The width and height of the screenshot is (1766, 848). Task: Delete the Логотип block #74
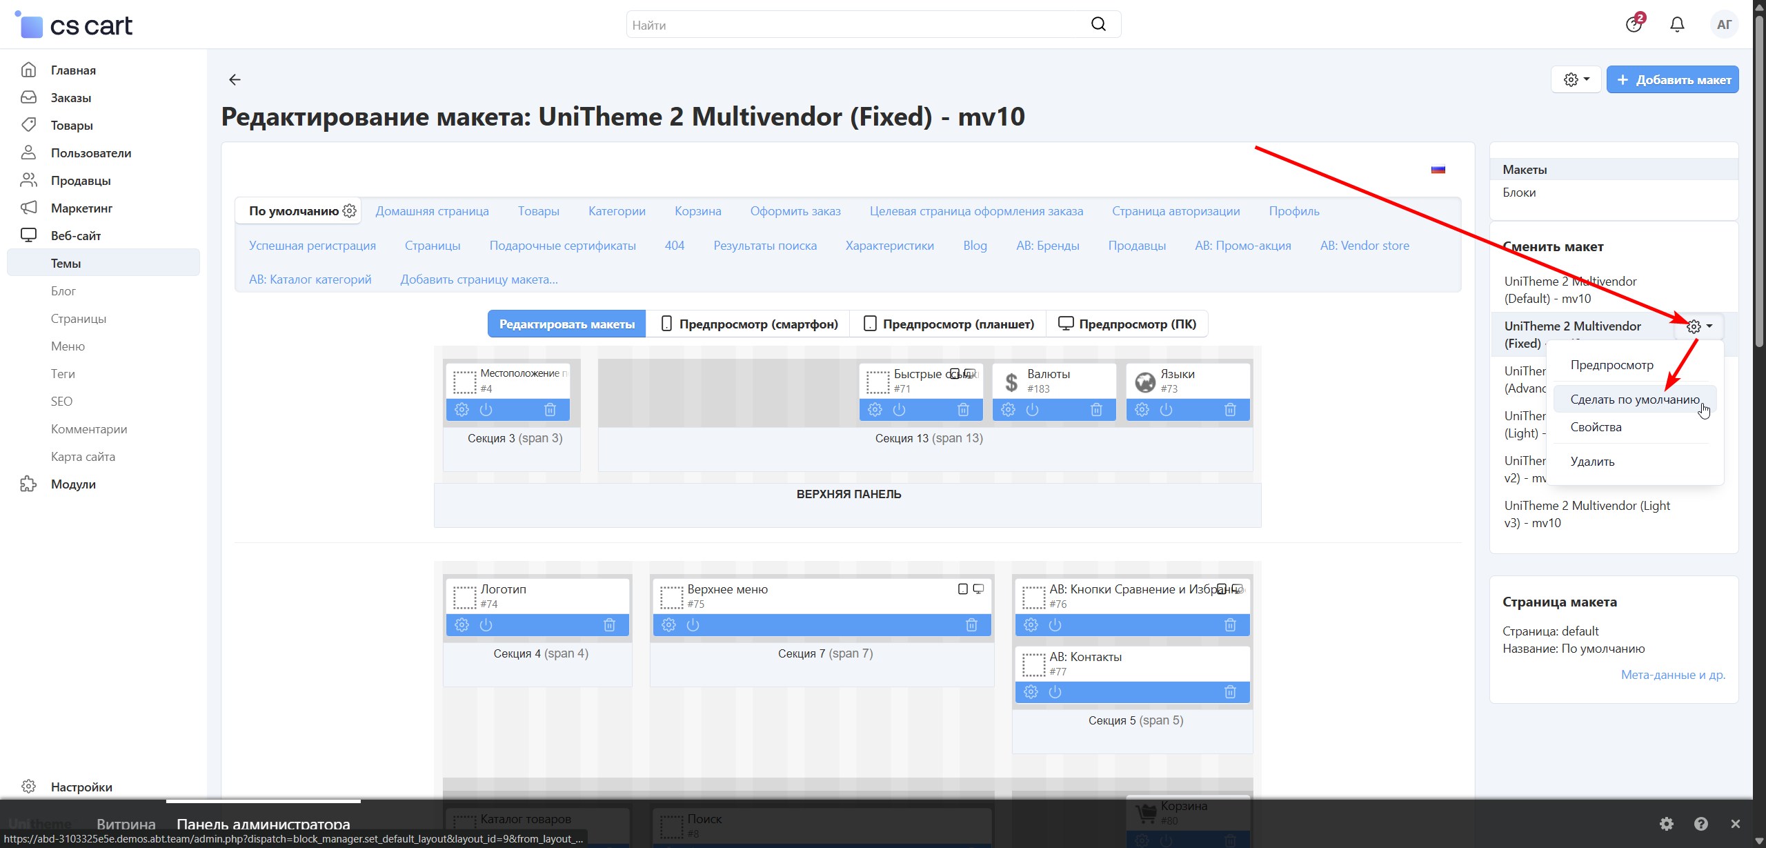tap(609, 625)
